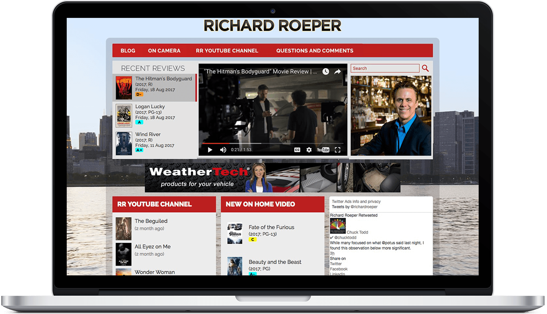
Task: Click the Fate of the Furious poster
Action: tap(235, 233)
